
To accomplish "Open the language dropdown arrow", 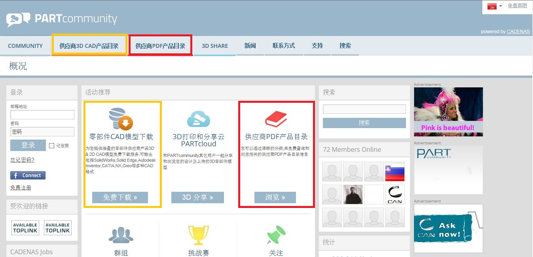I will tap(501, 6).
